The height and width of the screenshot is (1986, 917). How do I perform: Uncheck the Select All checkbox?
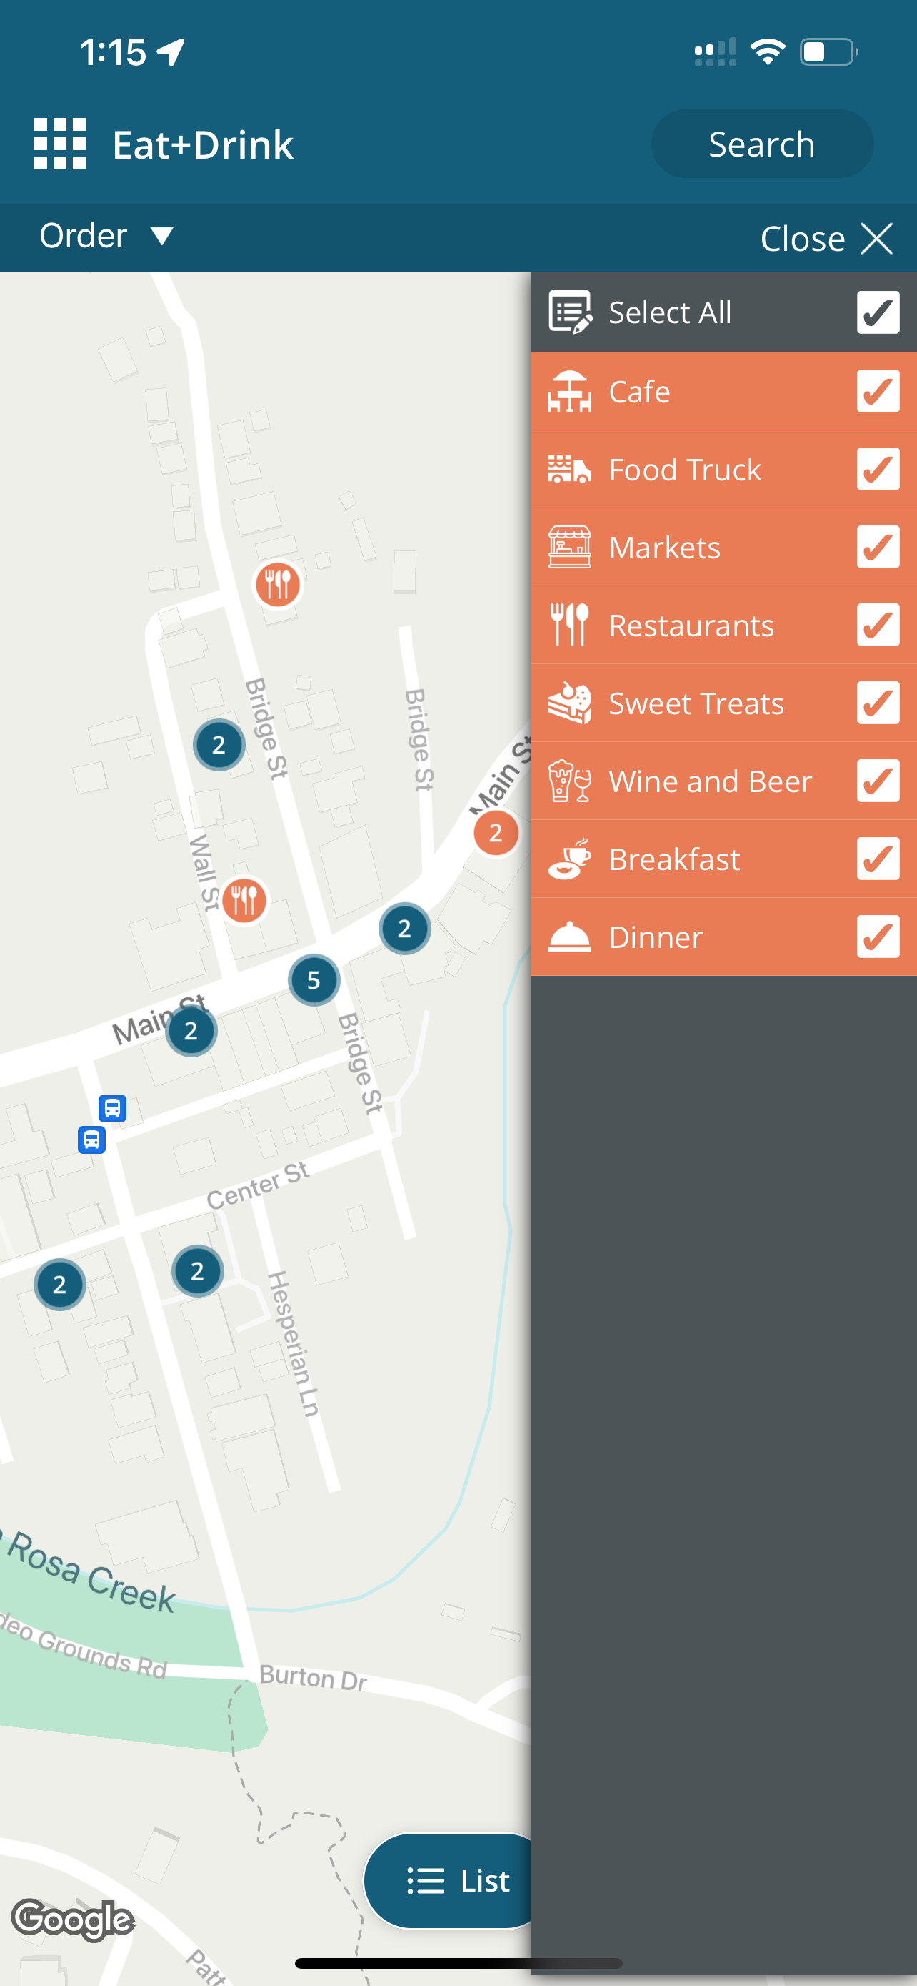click(878, 312)
